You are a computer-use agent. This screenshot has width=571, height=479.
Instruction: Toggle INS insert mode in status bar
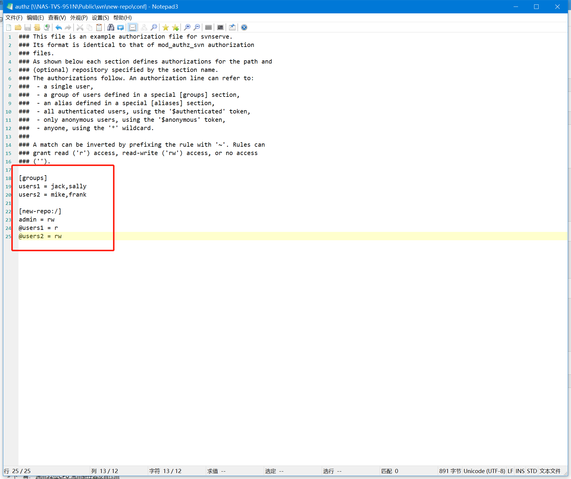[x=520, y=471]
